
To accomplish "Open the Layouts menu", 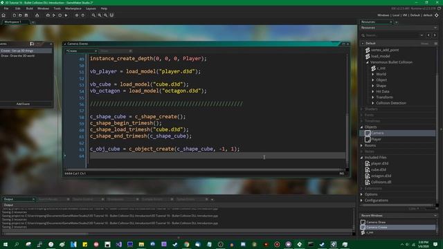I will 91,8.
